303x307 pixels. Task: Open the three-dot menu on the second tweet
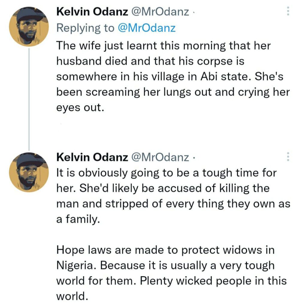click(x=288, y=157)
